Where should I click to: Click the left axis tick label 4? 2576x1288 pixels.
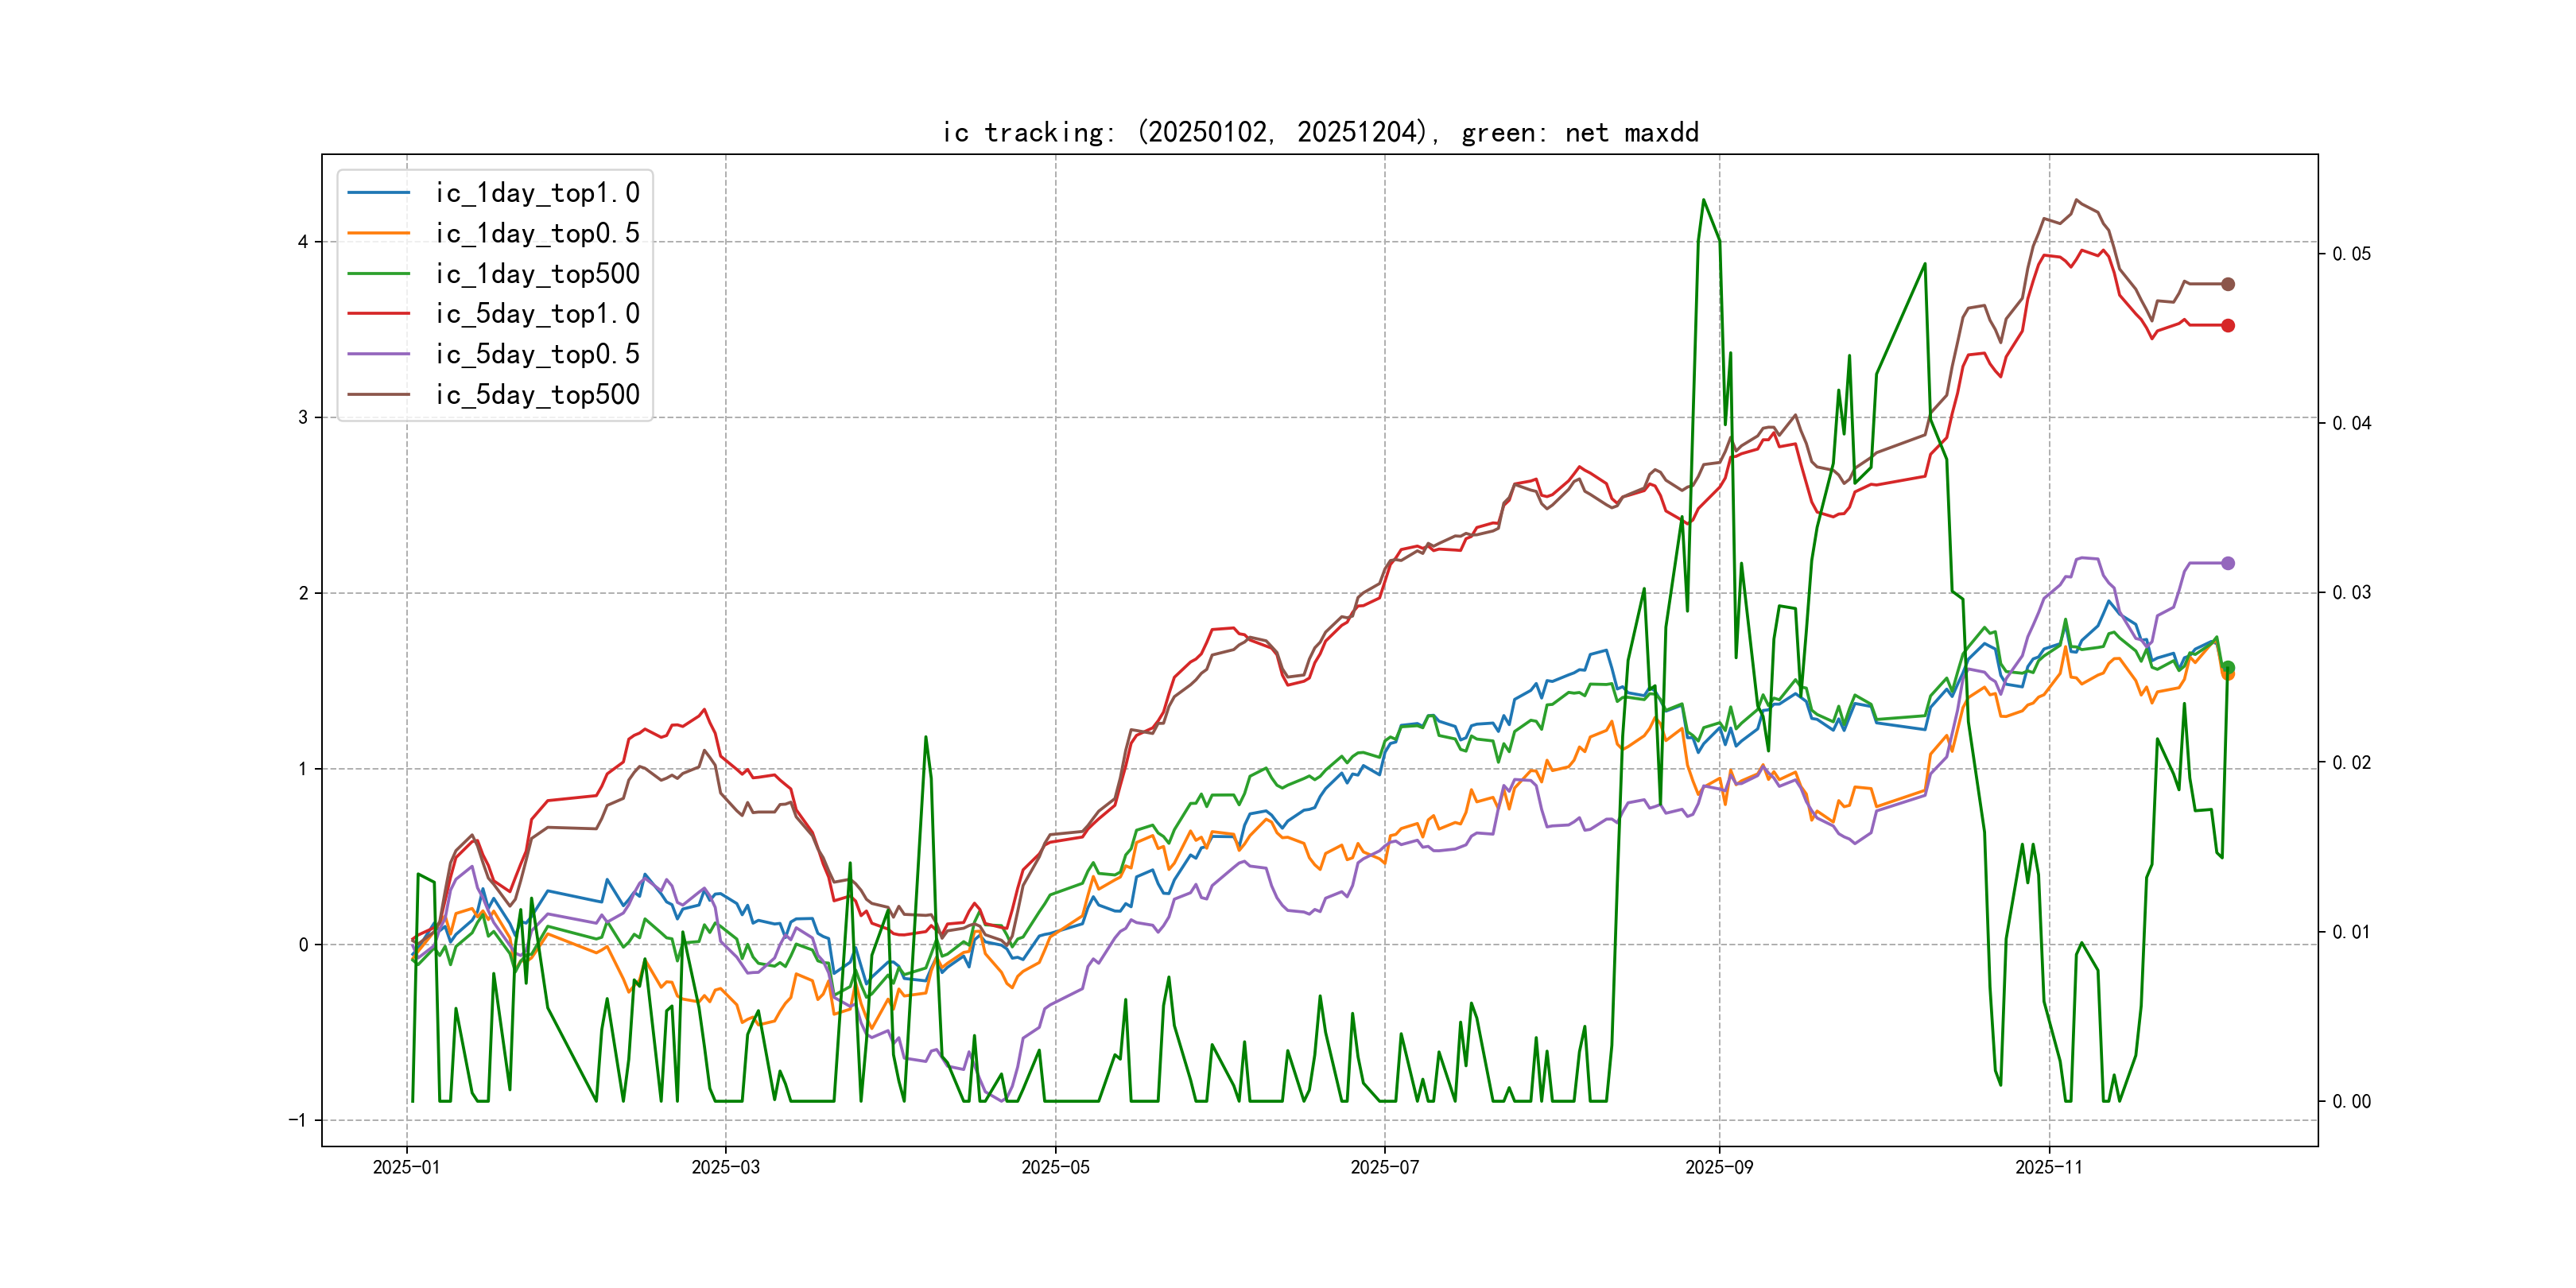point(303,242)
